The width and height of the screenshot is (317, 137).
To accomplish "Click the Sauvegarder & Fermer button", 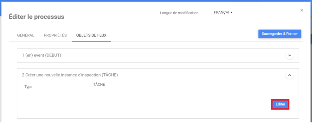I will coord(280,34).
